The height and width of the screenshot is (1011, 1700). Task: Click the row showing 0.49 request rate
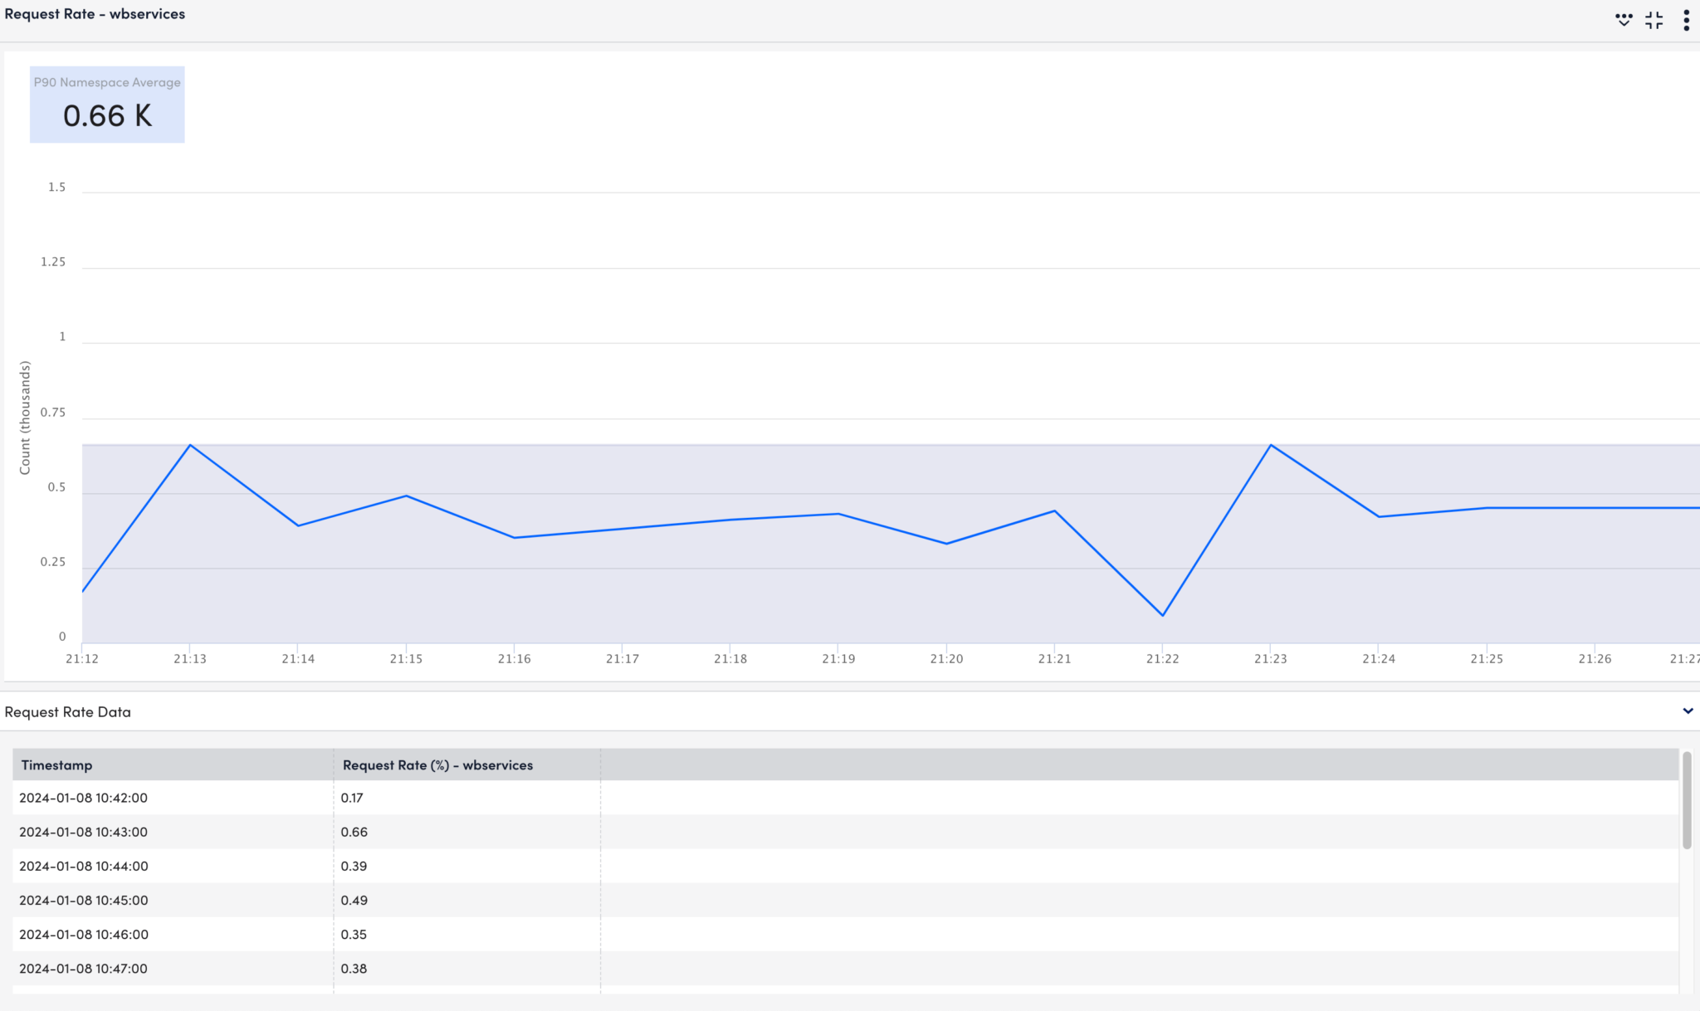pyautogui.click(x=353, y=900)
